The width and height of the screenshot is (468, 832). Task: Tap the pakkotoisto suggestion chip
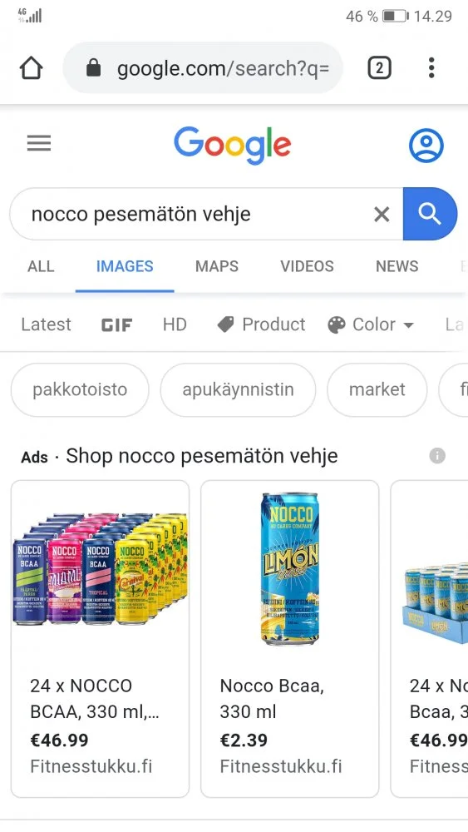click(x=80, y=389)
